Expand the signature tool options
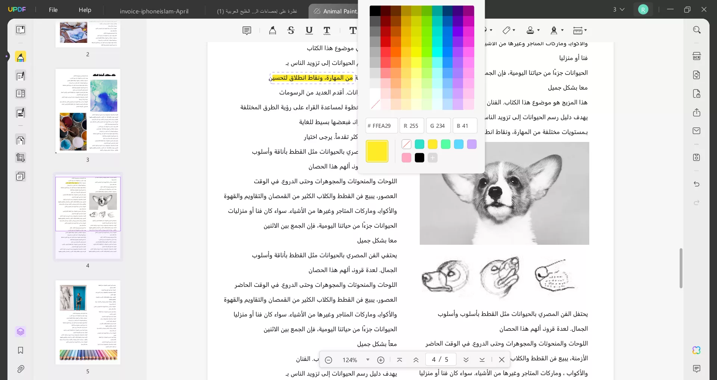The height and width of the screenshot is (380, 717). [562, 30]
